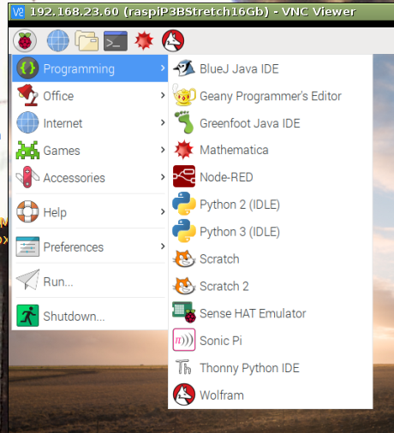
Task: Expand the Internet submenu arrow
Action: (163, 122)
